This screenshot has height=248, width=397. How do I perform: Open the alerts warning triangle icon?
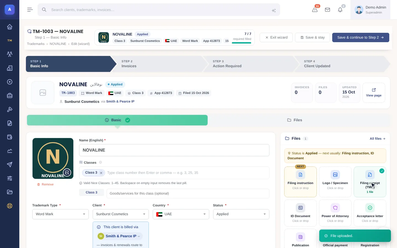[315, 10]
